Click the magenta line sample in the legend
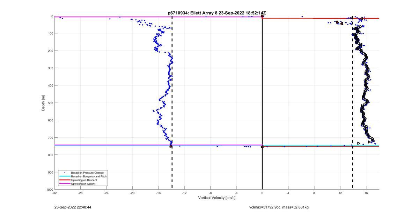The height and width of the screenshot is (213, 419). (x=65, y=184)
